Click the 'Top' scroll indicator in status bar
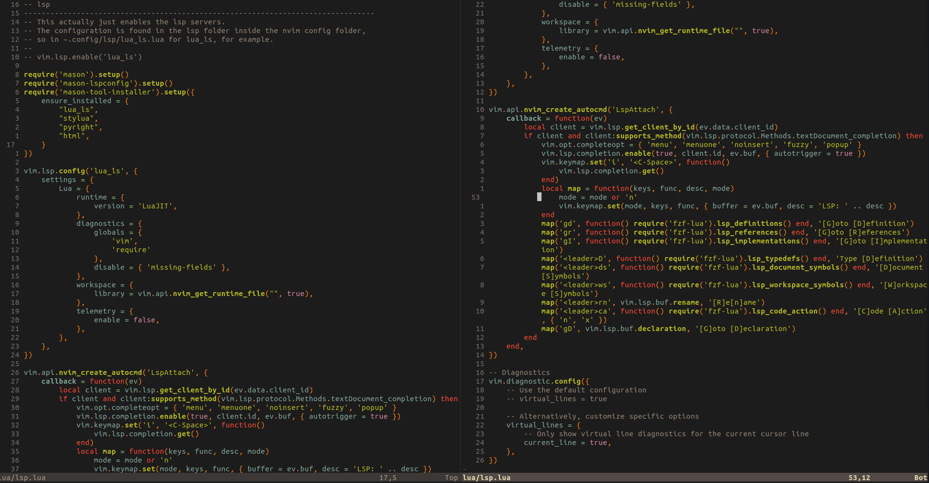This screenshot has height=483, width=929. 451,478
